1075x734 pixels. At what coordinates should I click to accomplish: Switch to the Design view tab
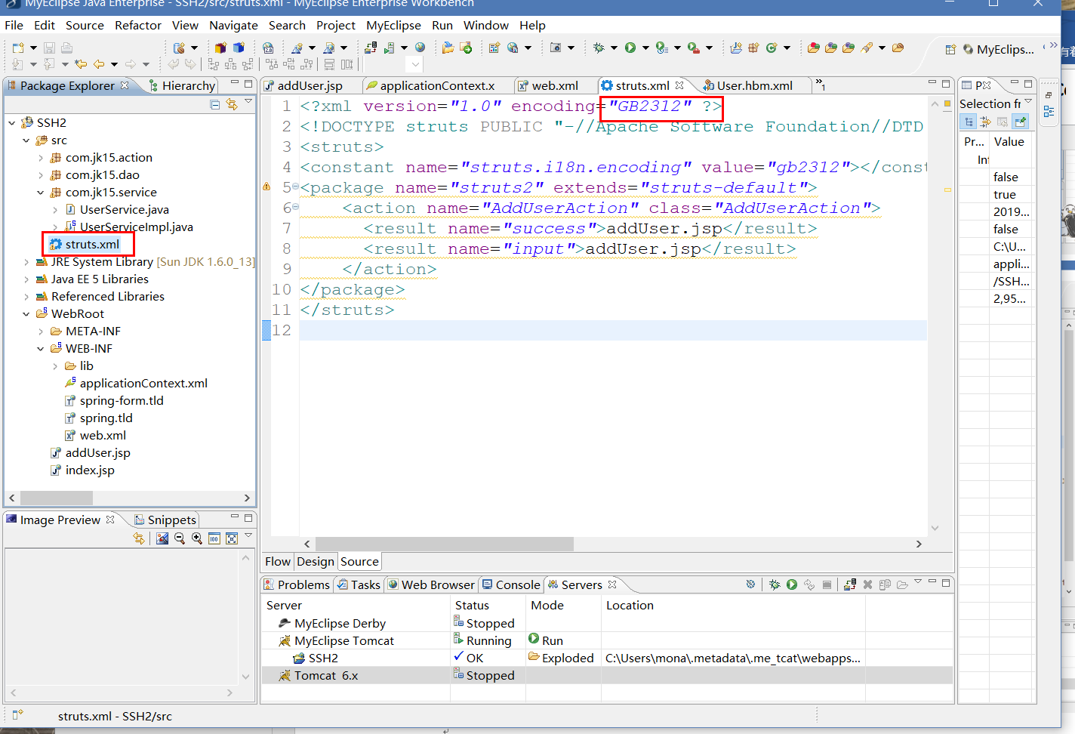316,561
